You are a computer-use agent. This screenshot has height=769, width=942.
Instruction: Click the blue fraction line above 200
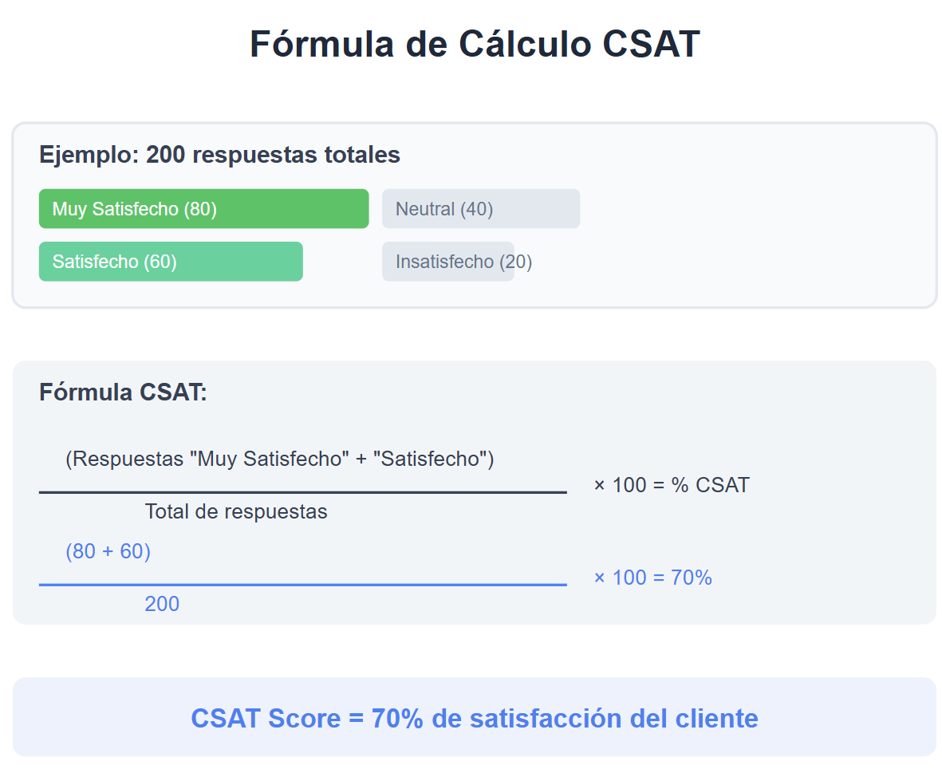pyautogui.click(x=302, y=585)
